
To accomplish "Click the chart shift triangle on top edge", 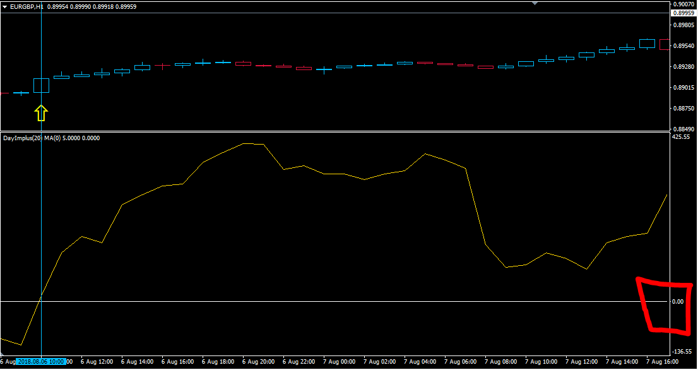I will coord(535,3).
